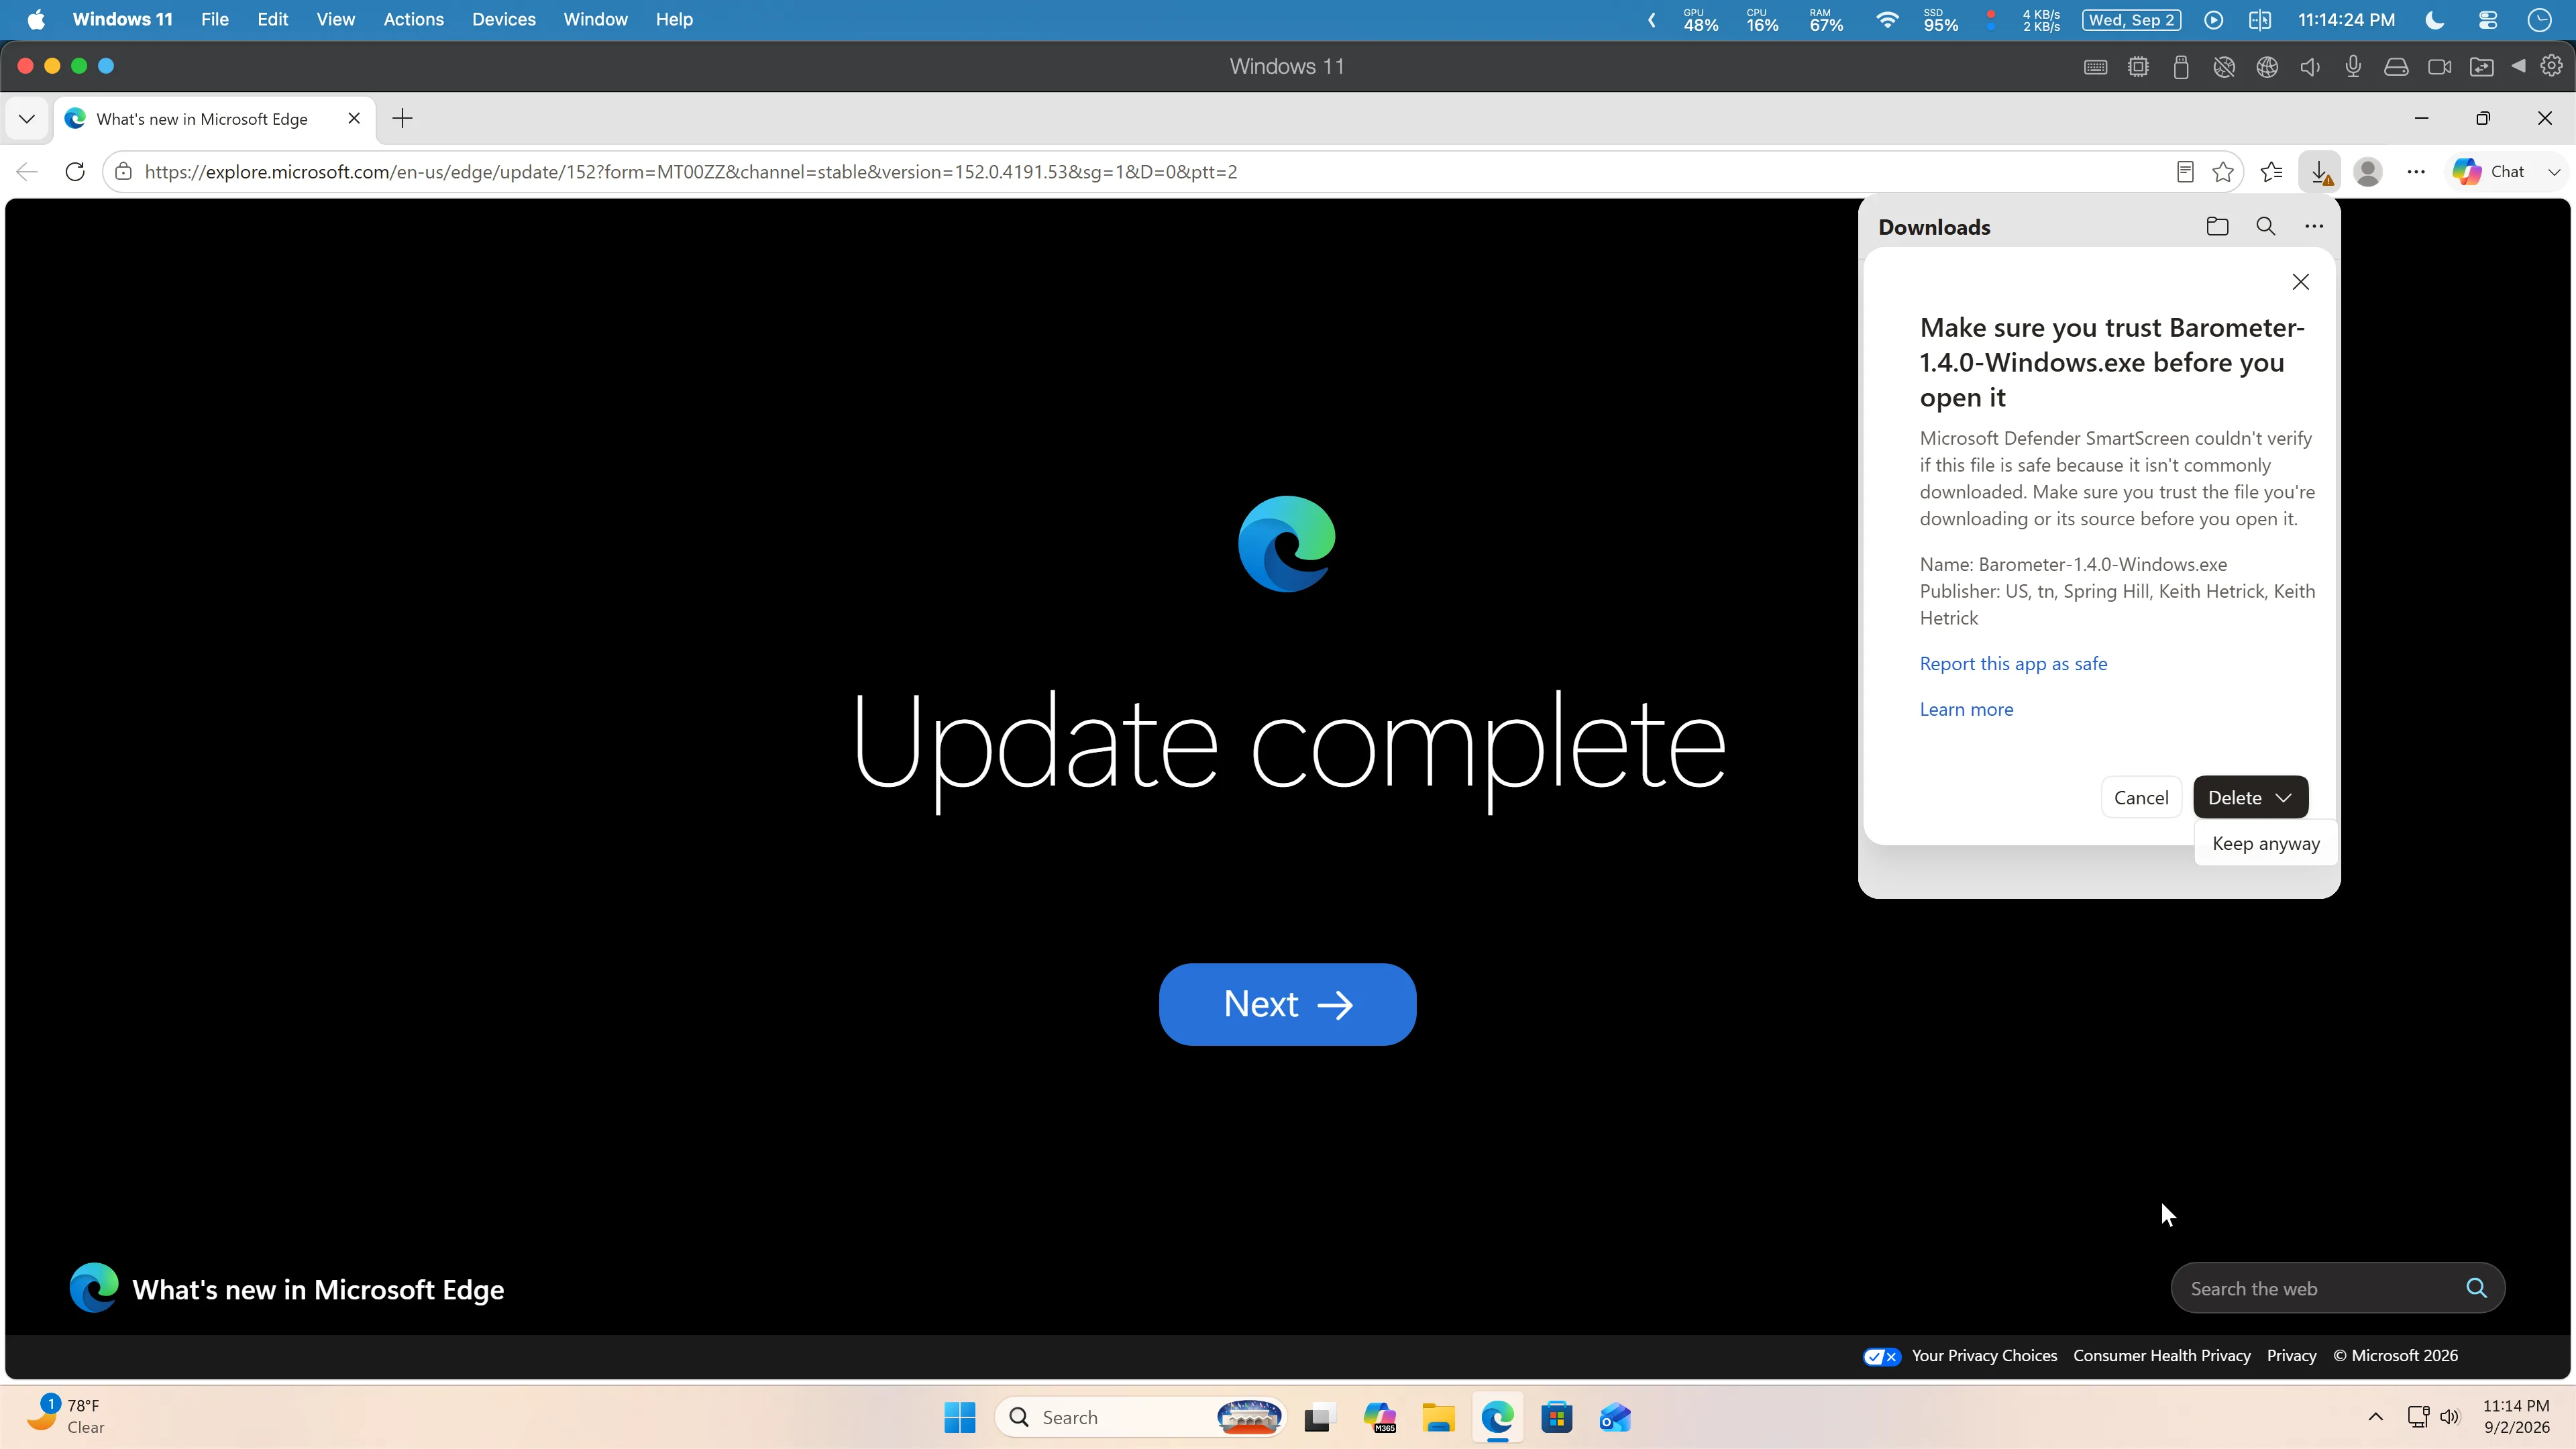2576x1449 pixels.
Task: Toggle Your Privacy Choices icon
Action: pos(1881,1357)
